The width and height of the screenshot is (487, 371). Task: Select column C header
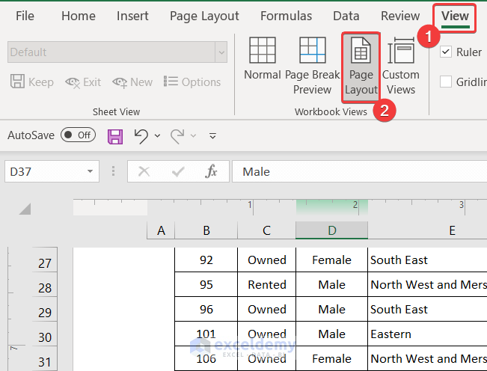point(266,230)
